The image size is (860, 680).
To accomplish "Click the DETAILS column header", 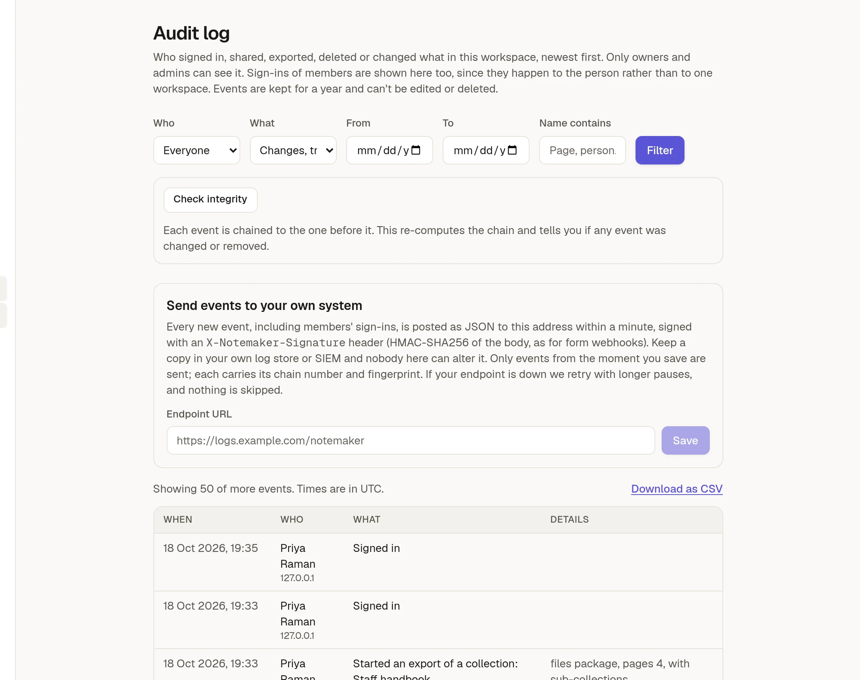I will [569, 519].
